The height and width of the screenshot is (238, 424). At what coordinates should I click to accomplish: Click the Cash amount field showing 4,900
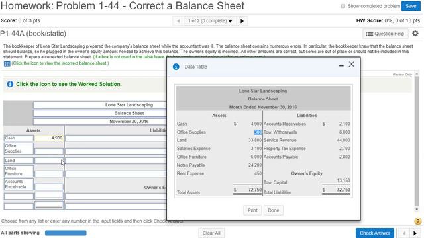49,138
